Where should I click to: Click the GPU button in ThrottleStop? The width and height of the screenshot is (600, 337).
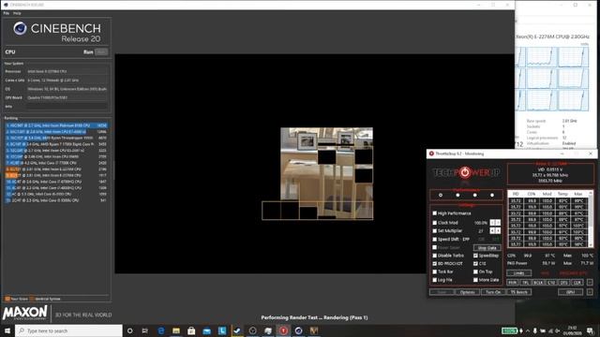(x=570, y=292)
